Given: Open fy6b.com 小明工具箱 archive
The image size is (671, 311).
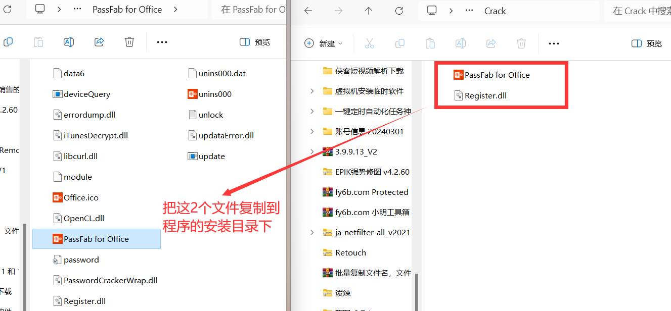Looking at the screenshot, I should click(366, 212).
